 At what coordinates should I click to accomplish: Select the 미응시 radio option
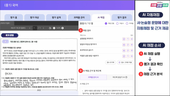(x=117, y=23)
